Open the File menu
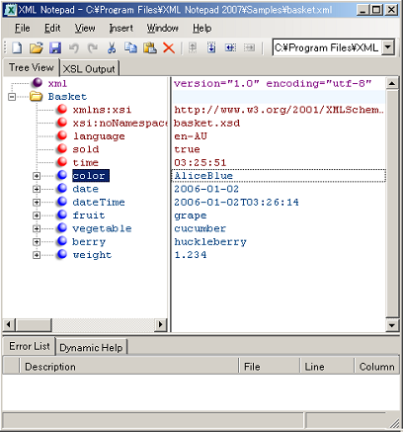Viewport: 403px width, 432px height. pos(23,29)
